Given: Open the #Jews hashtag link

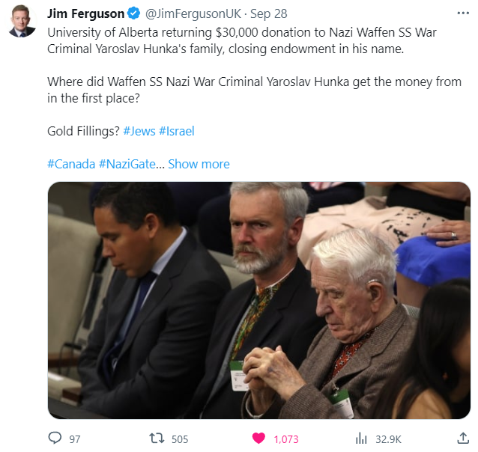Looking at the screenshot, I should tap(139, 131).
